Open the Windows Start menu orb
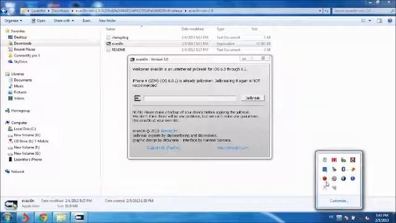 (7, 217)
